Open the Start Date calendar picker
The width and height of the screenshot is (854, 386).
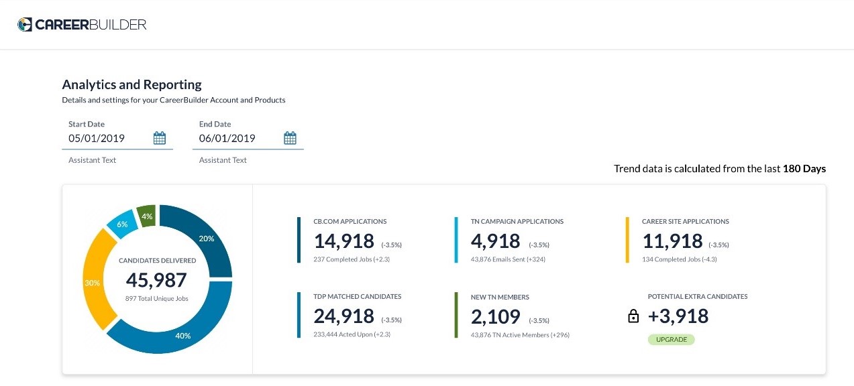pyautogui.click(x=160, y=138)
